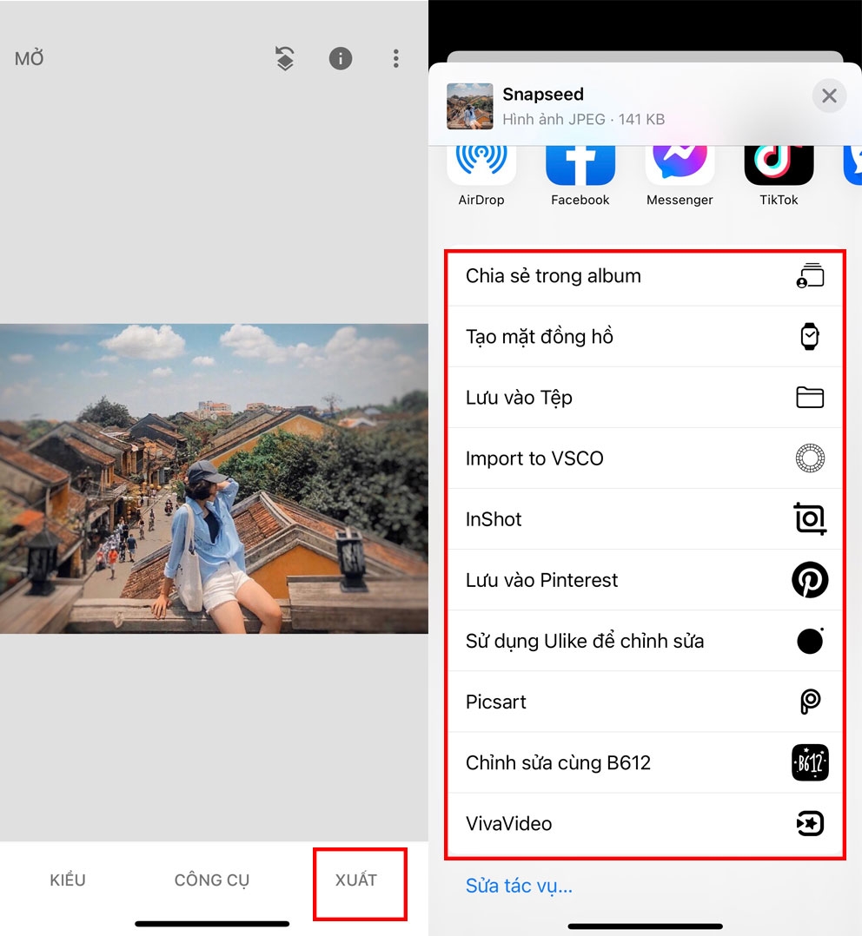Tap the watch face creation icon
The height and width of the screenshot is (936, 862).
[x=809, y=336]
